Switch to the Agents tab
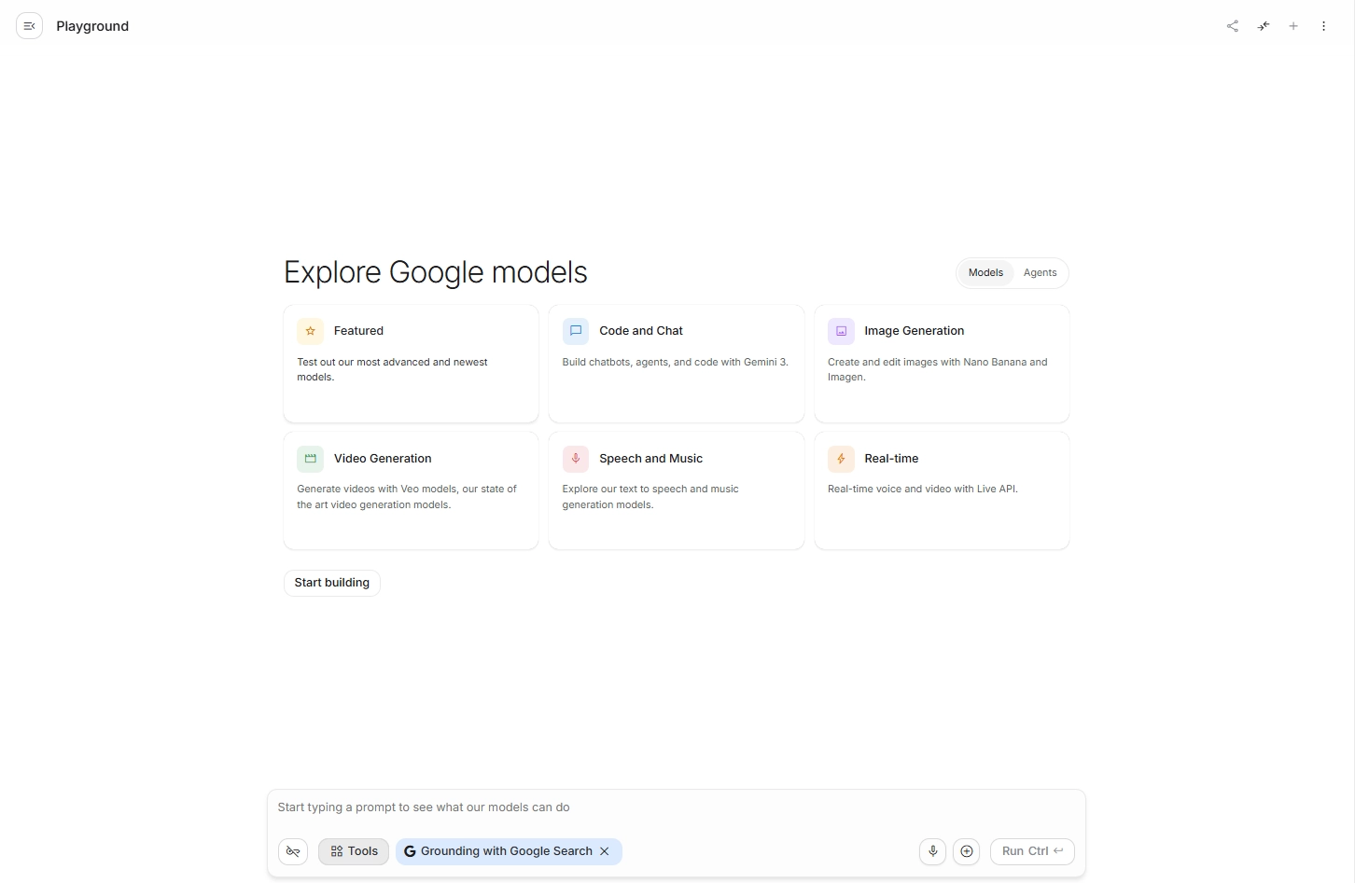This screenshot has width=1355, height=883. coord(1040,273)
